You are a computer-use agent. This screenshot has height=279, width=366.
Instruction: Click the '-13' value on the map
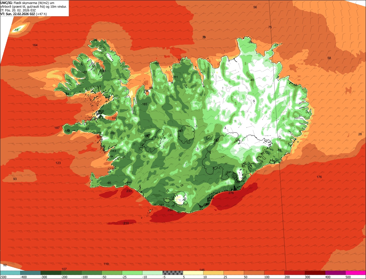pyautogui.click(x=16, y=30)
